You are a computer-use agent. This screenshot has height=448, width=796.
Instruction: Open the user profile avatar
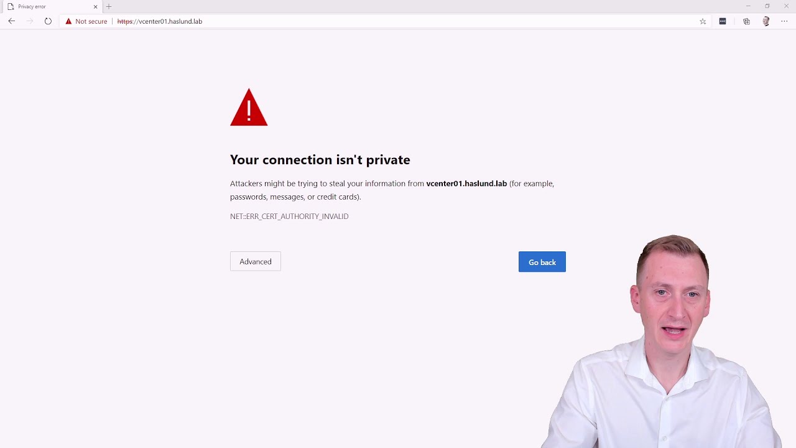tap(766, 21)
